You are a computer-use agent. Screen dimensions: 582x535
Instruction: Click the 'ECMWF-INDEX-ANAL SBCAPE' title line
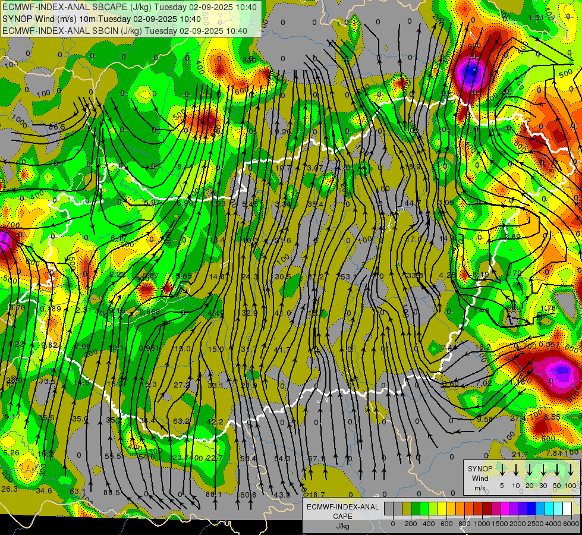click(x=129, y=7)
